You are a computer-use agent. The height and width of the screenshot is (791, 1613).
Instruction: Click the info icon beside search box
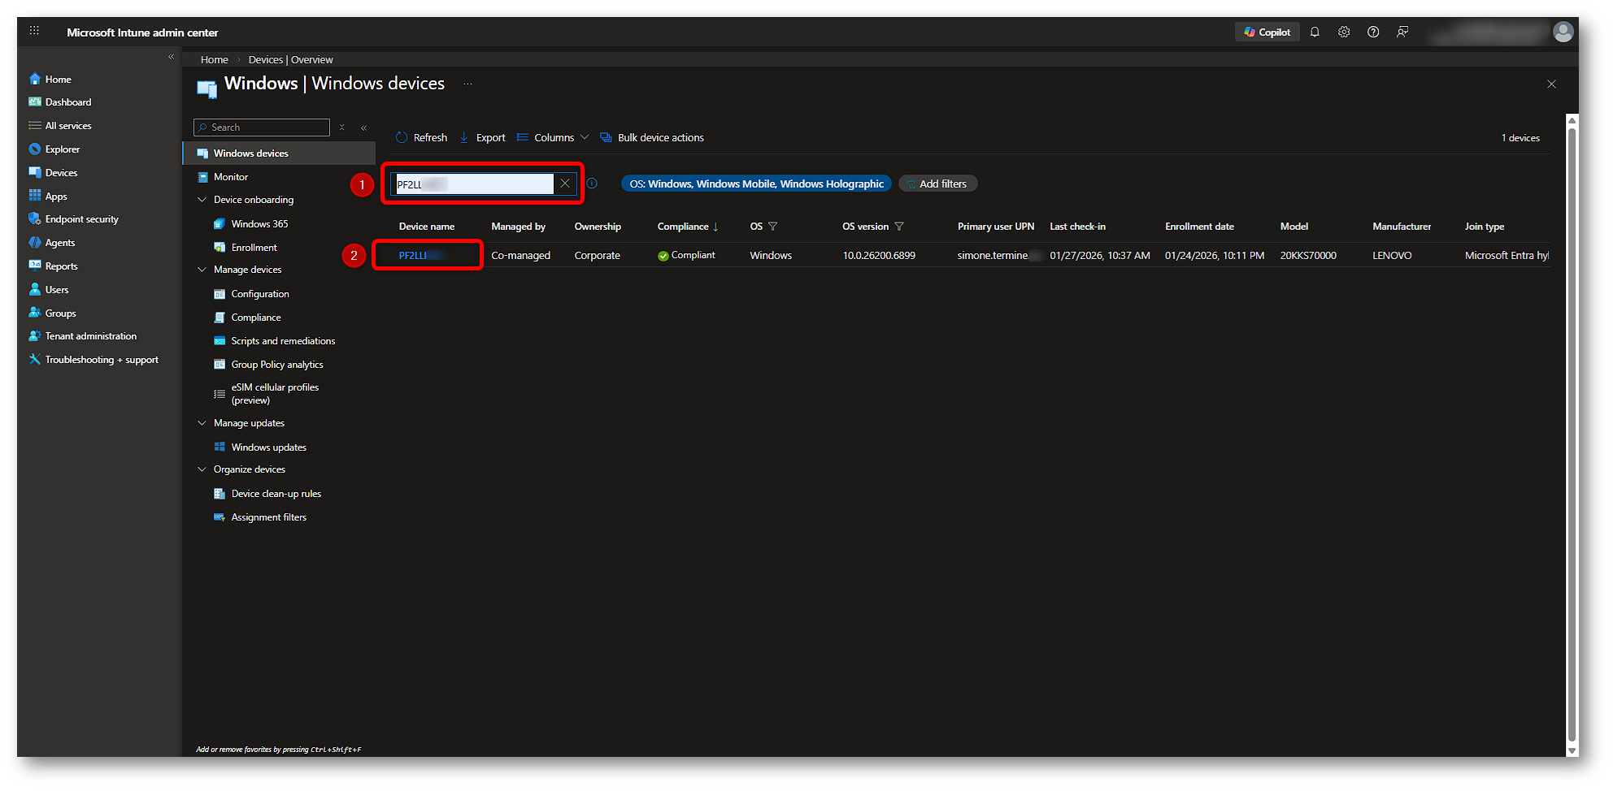click(x=592, y=184)
